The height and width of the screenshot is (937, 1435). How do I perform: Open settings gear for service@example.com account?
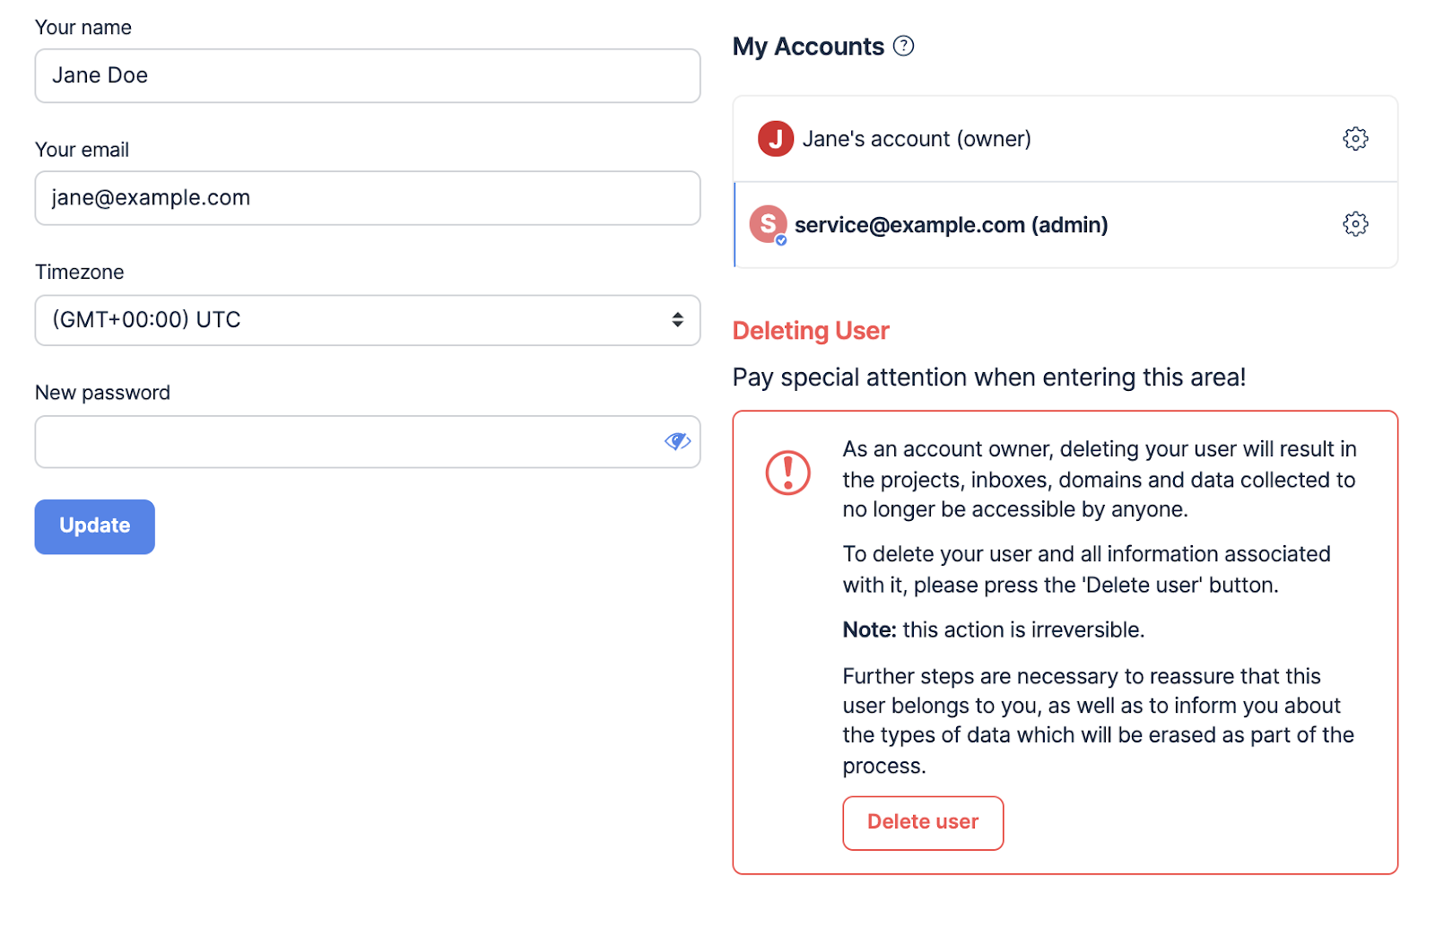click(x=1355, y=224)
